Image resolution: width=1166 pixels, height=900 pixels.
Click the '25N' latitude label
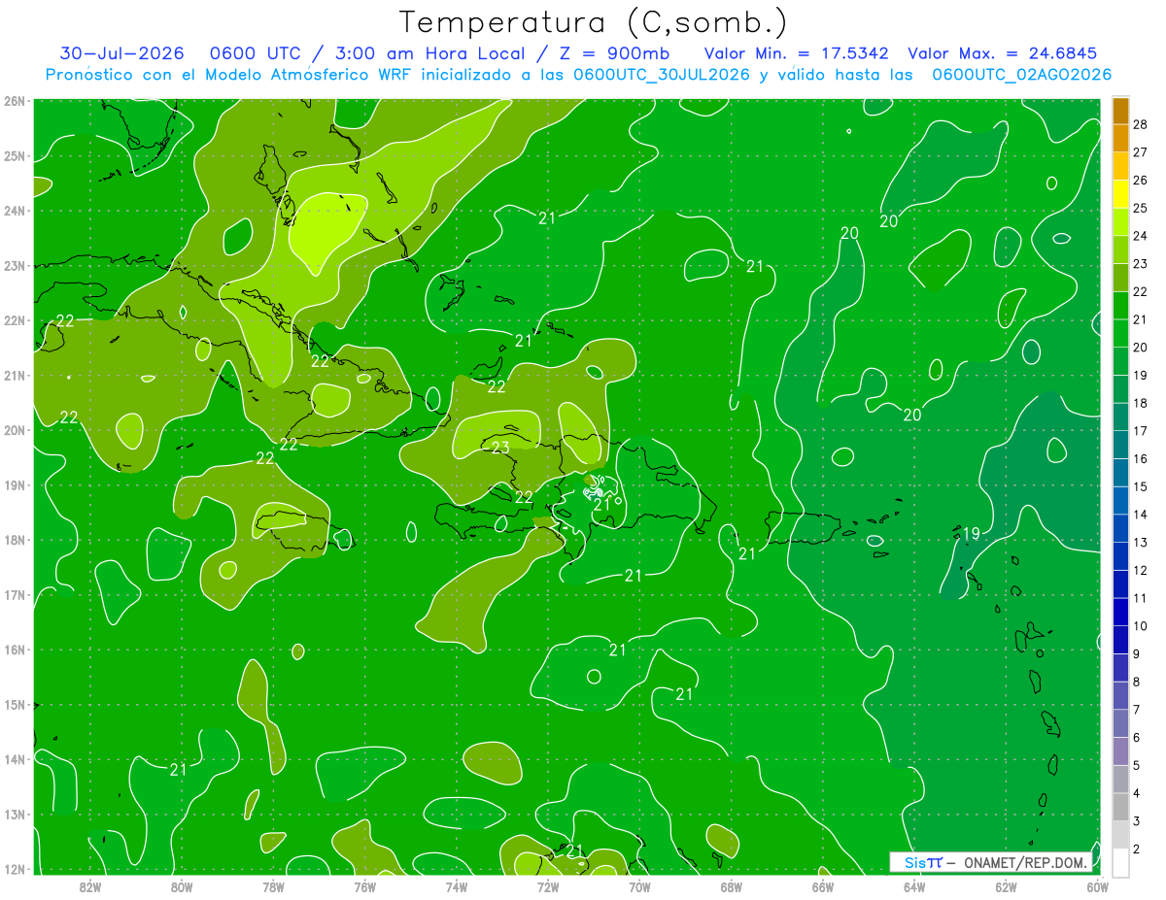point(15,156)
